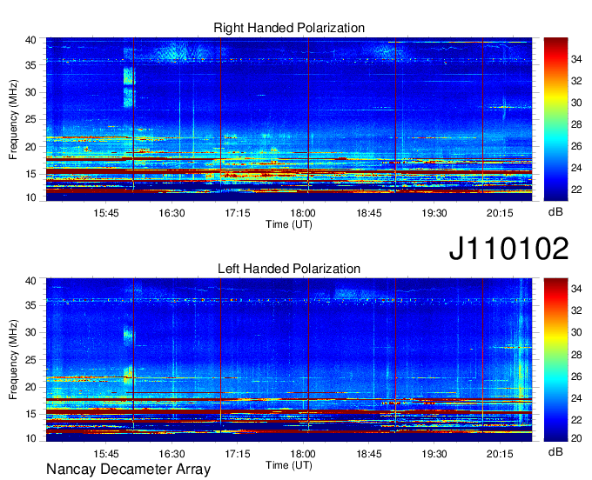Click Time (UT) label under top plot

click(289, 224)
